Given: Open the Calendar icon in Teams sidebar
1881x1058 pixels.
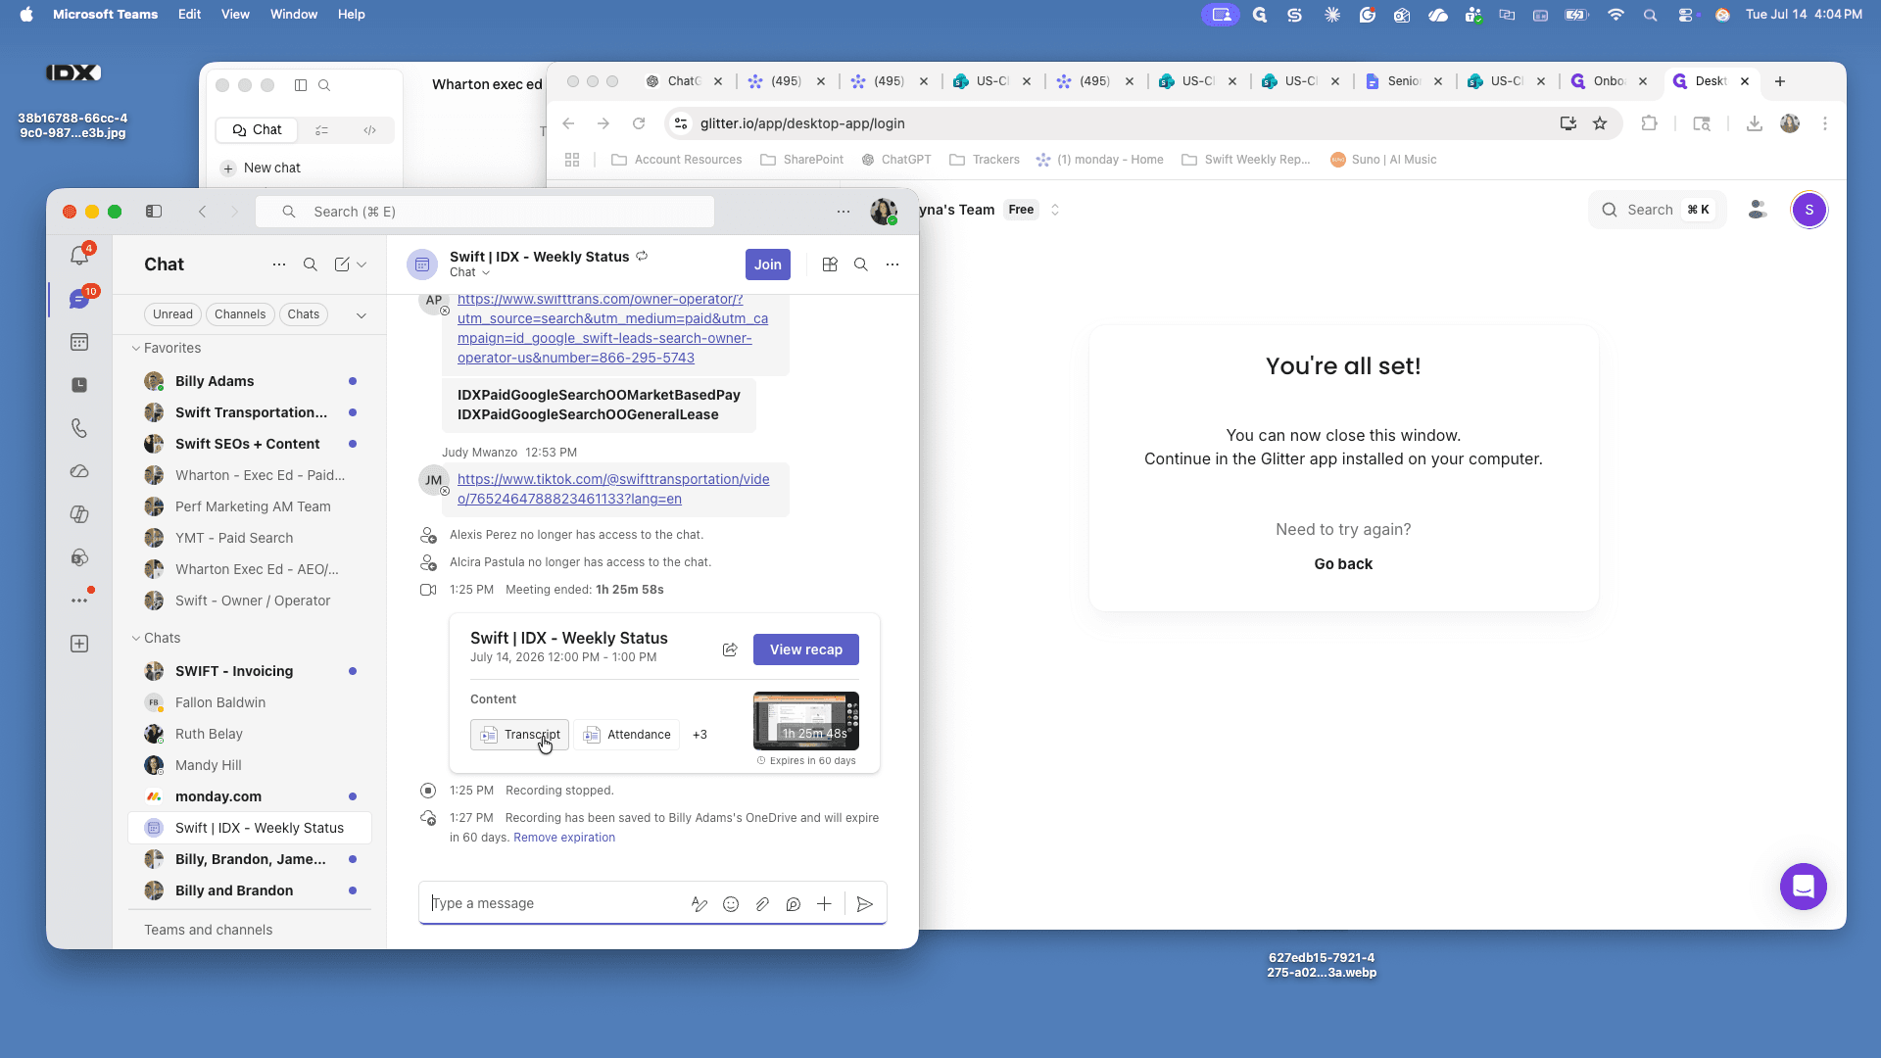Looking at the screenshot, I should point(79,342).
